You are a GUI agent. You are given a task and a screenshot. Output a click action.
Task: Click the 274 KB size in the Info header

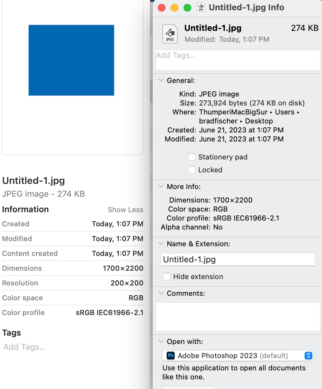point(305,28)
